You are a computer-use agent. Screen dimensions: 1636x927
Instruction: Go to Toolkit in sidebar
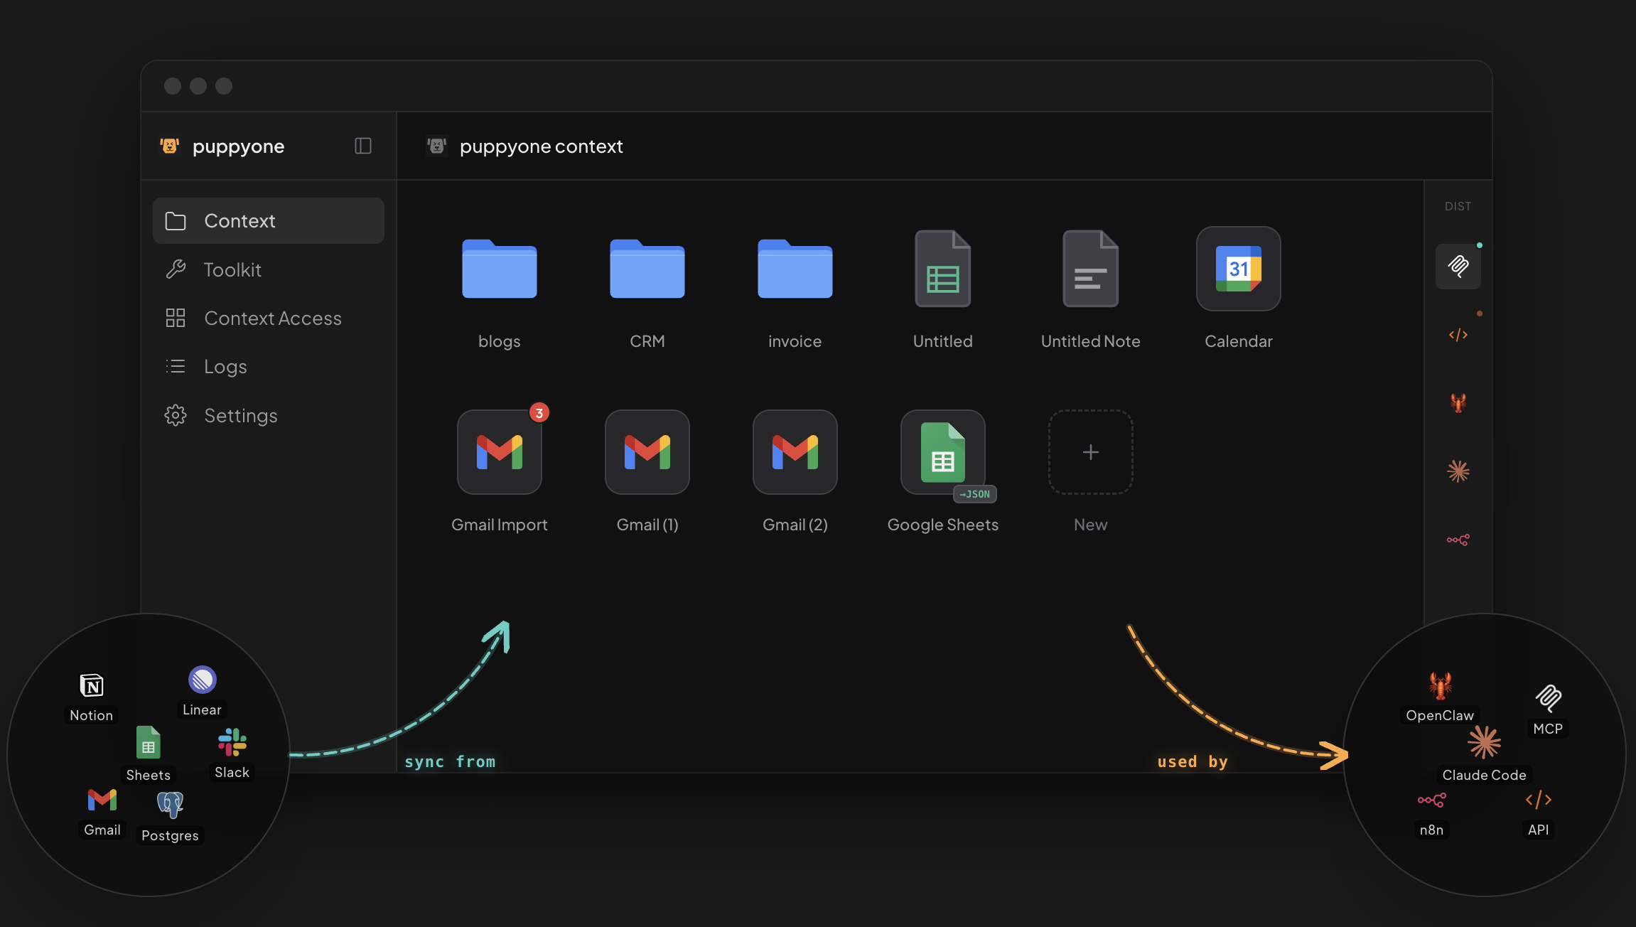pyautogui.click(x=232, y=269)
